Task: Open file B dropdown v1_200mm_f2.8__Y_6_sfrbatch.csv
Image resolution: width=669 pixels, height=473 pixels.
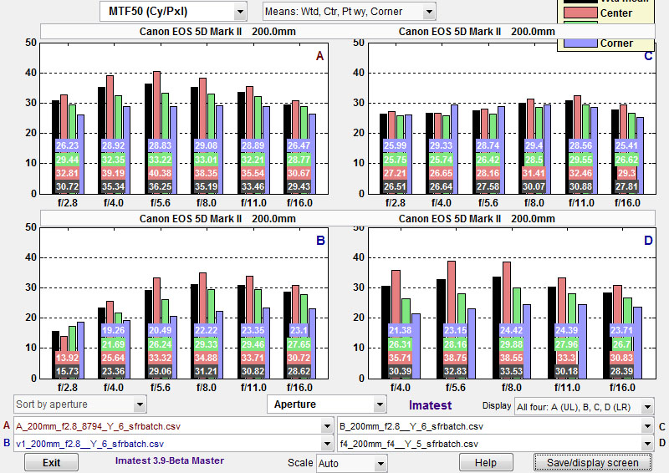Action: coord(173,444)
